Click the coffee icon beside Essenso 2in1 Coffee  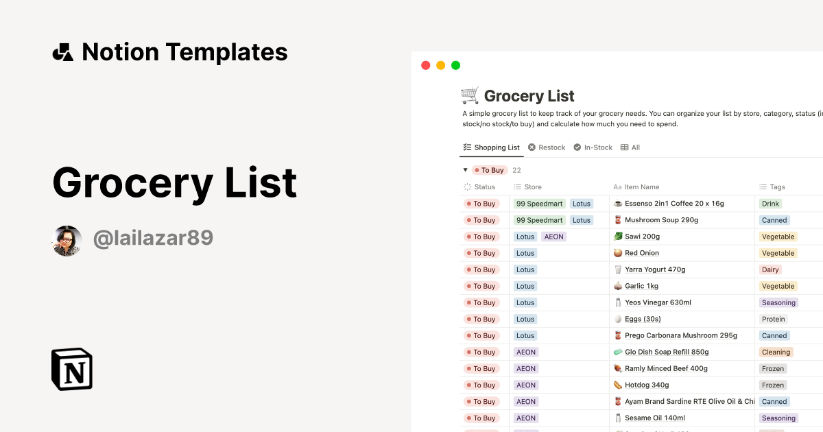click(618, 204)
